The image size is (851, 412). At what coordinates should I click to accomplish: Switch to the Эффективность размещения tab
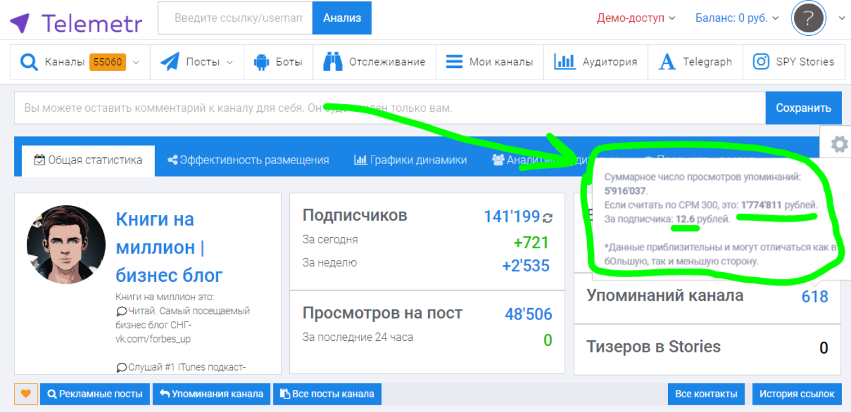click(x=248, y=160)
